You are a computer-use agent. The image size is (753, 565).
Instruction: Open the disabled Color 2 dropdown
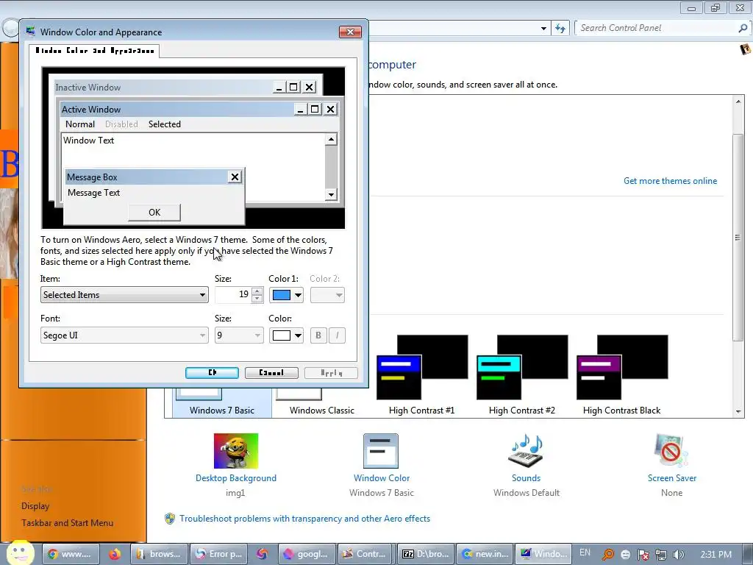click(327, 295)
